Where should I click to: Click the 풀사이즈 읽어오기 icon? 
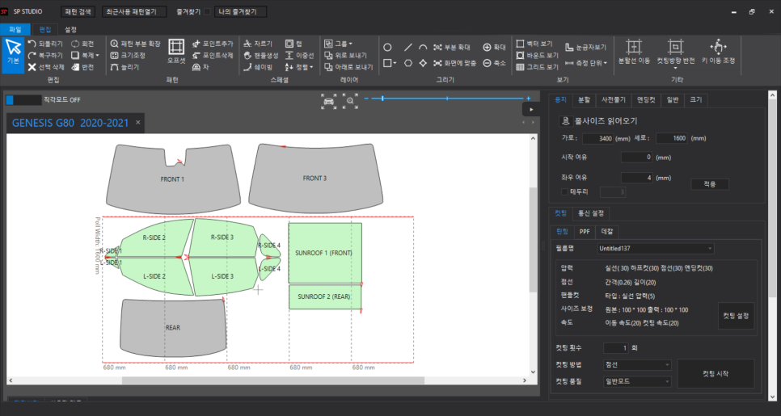click(565, 121)
